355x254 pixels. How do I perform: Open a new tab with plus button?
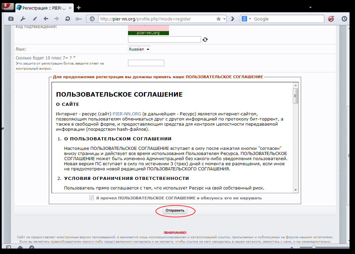79,8
